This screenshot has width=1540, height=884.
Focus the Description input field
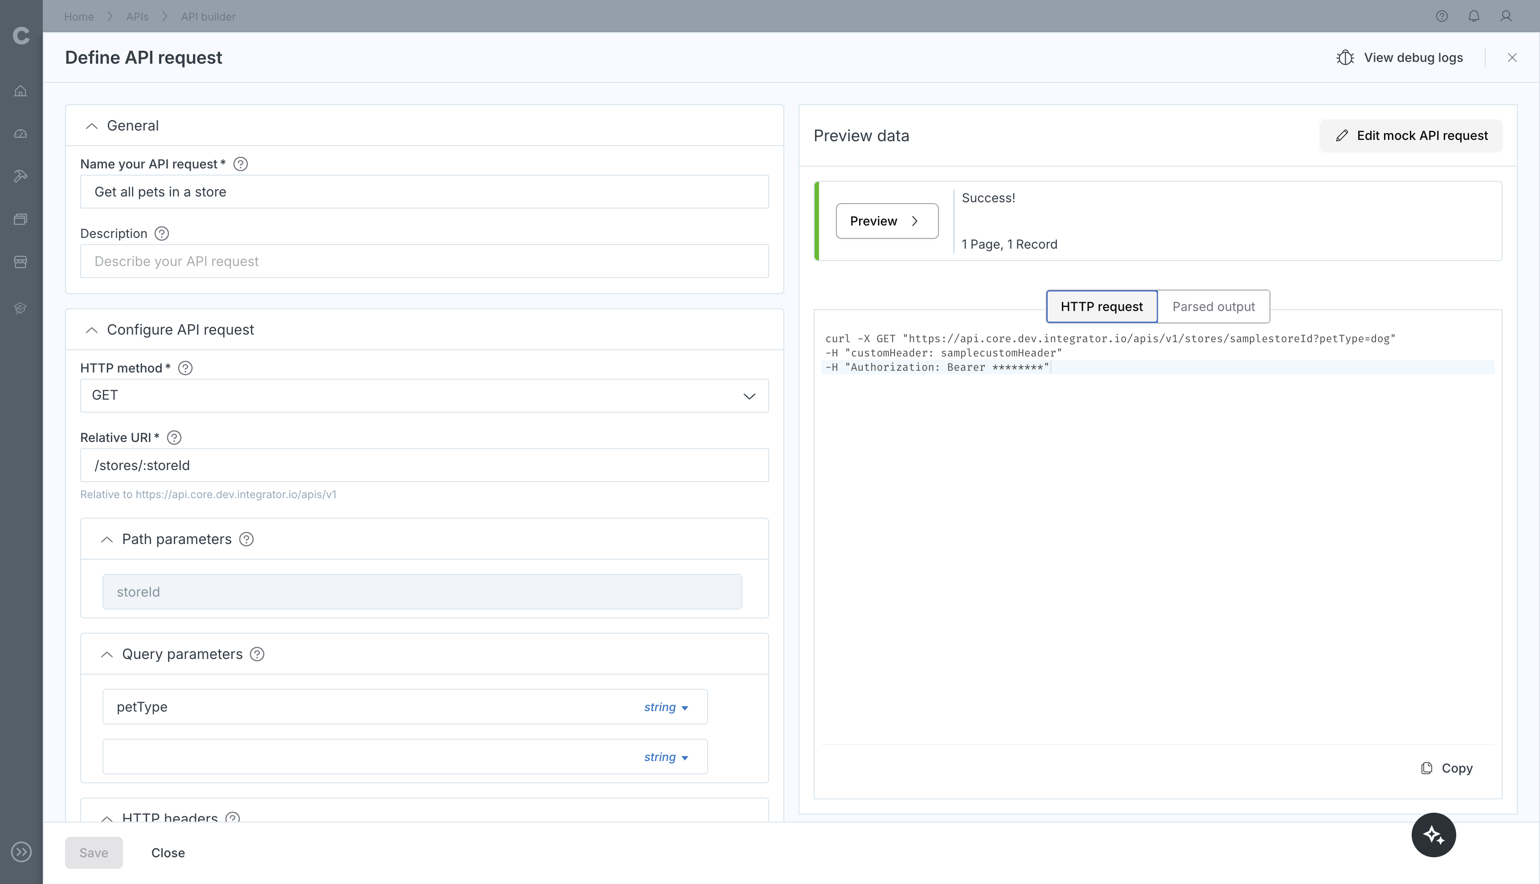(x=424, y=261)
